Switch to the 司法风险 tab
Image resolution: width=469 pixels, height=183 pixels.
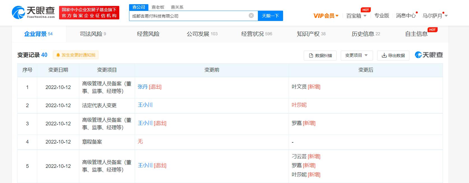93,34
